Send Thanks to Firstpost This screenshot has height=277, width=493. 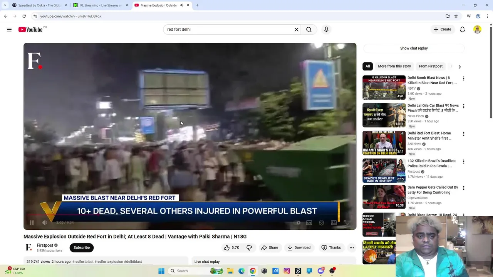point(331,248)
